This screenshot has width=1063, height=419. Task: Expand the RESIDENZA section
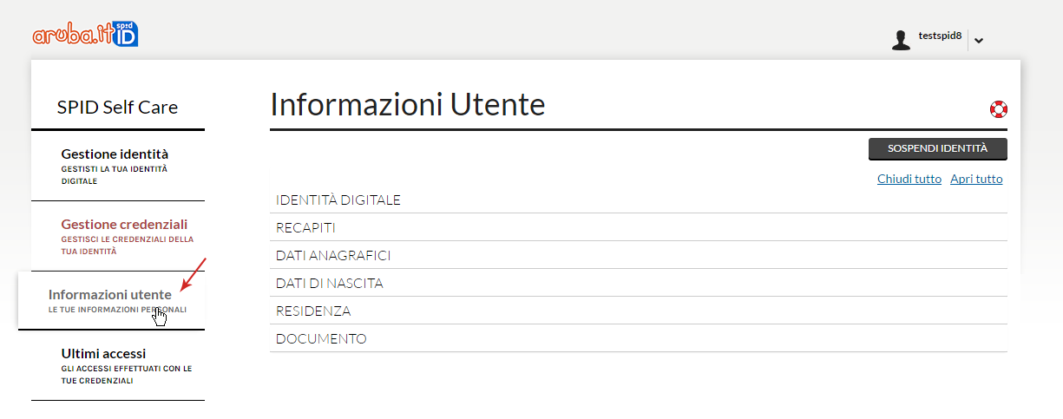(639, 311)
